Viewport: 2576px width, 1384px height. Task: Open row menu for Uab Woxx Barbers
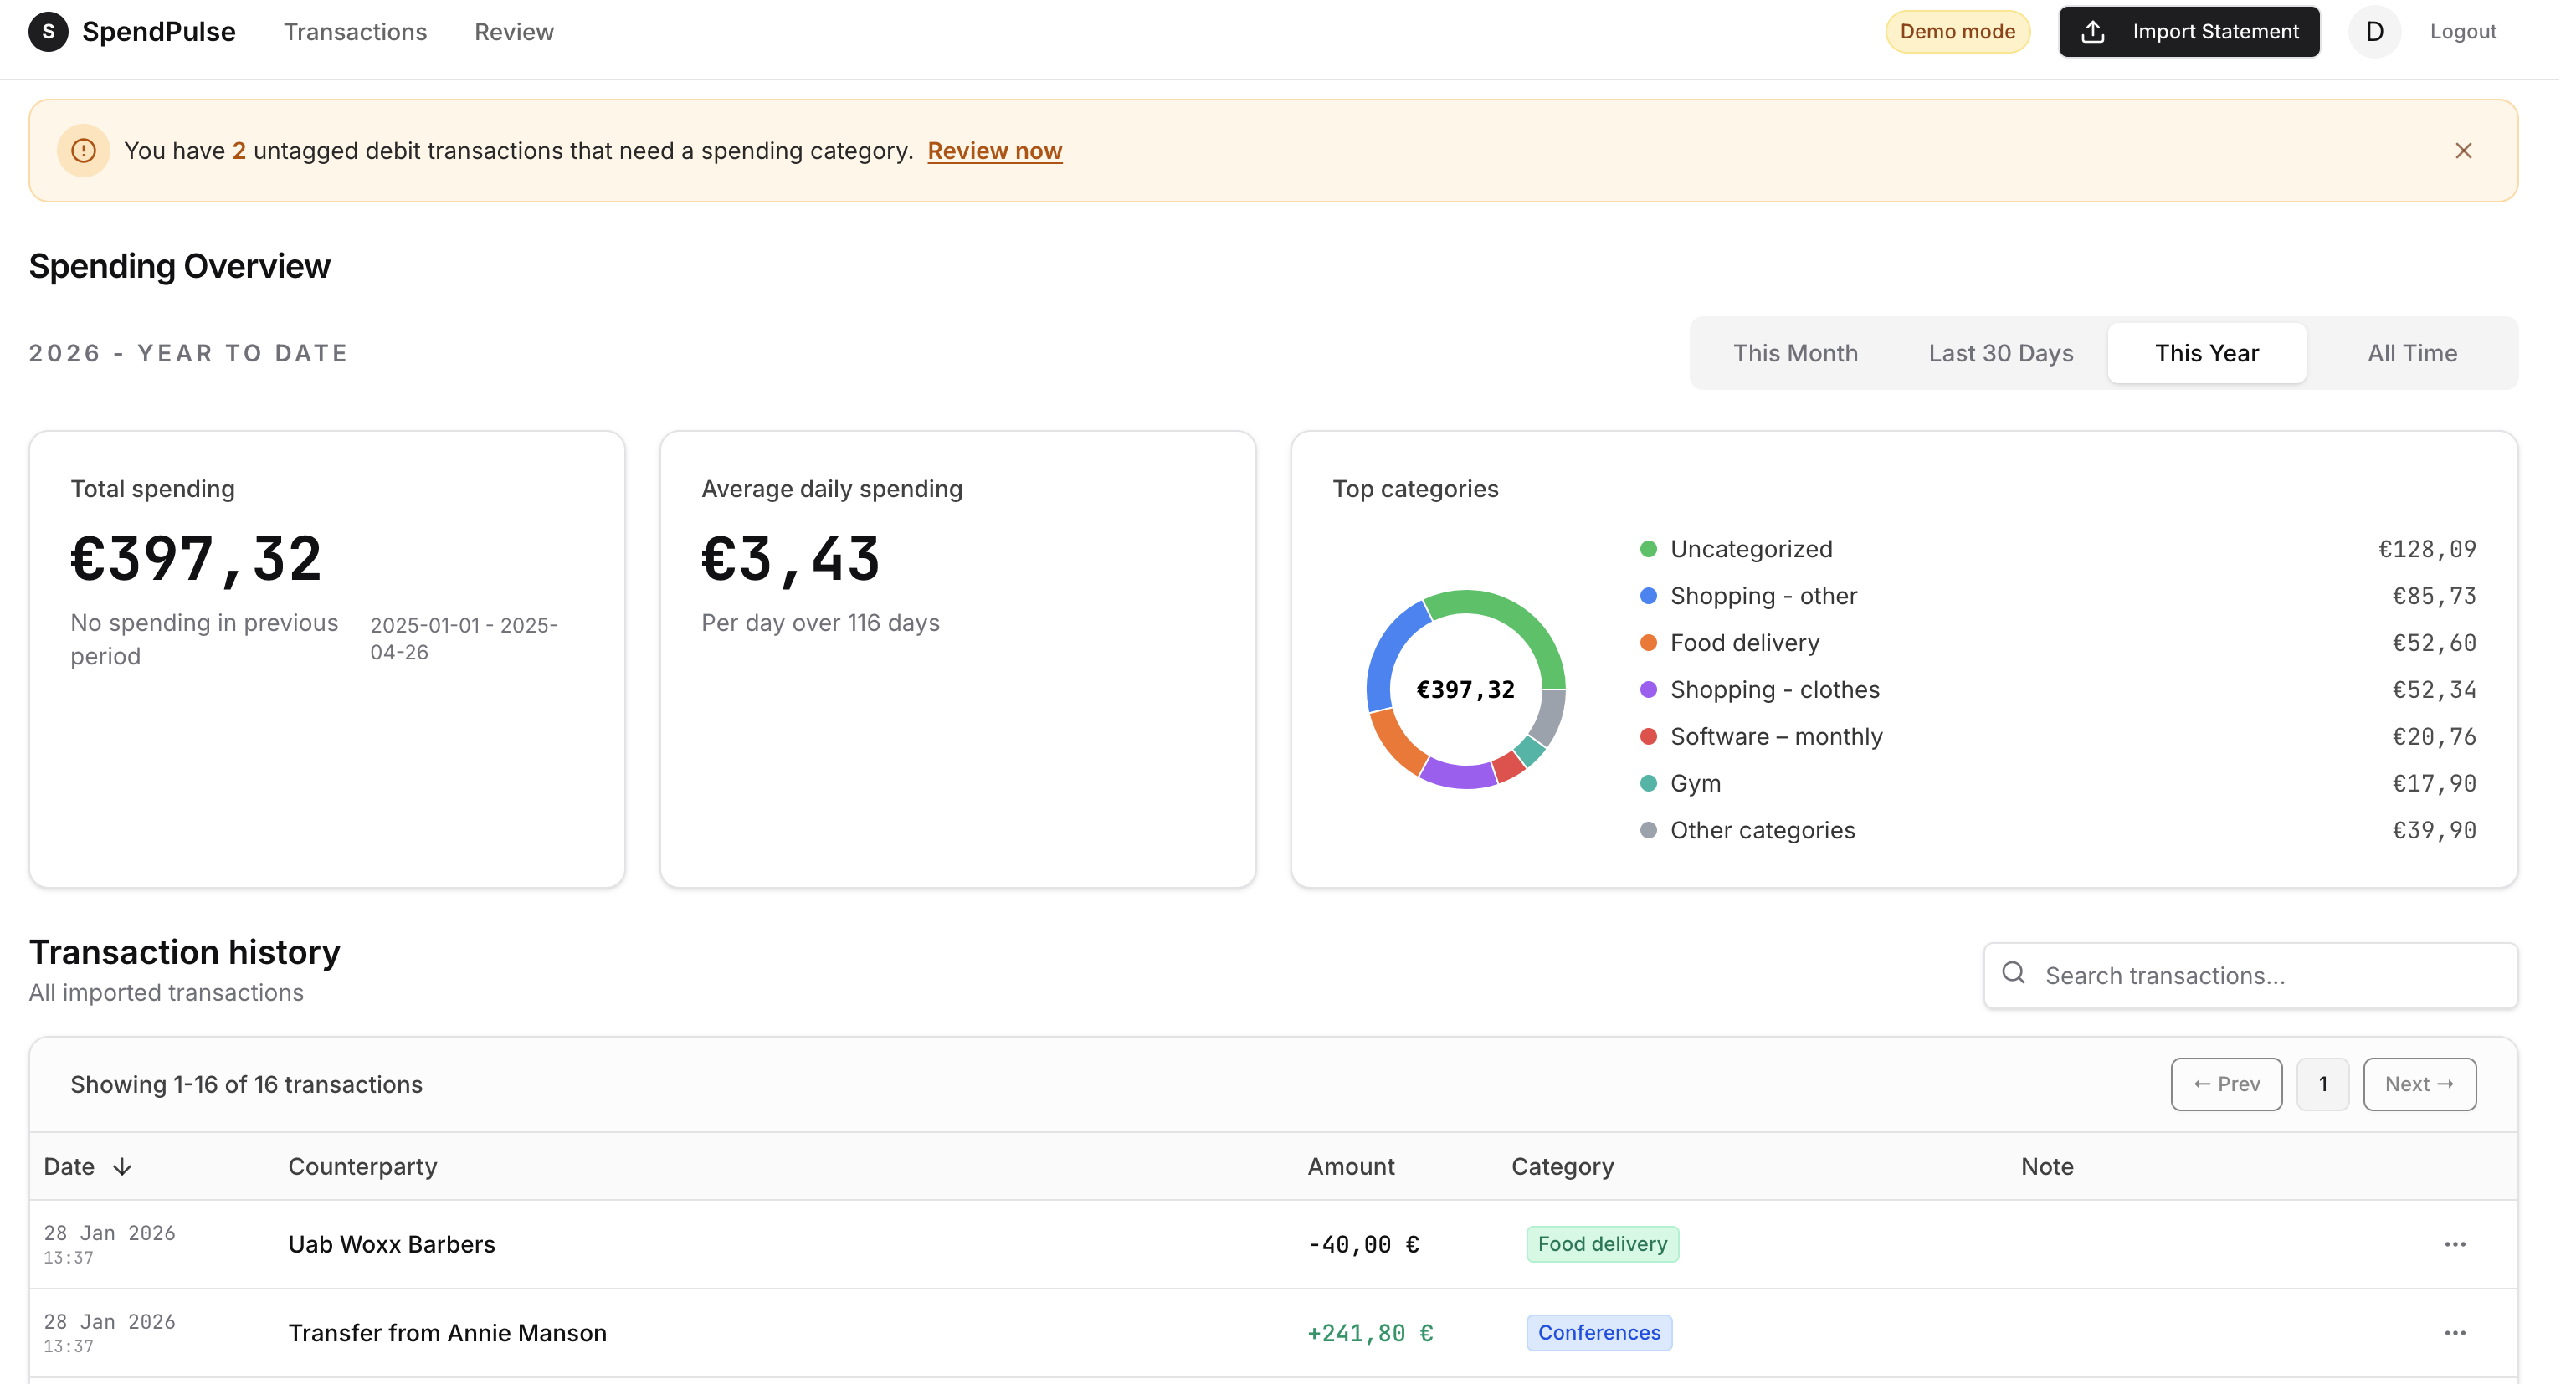(x=2455, y=1244)
